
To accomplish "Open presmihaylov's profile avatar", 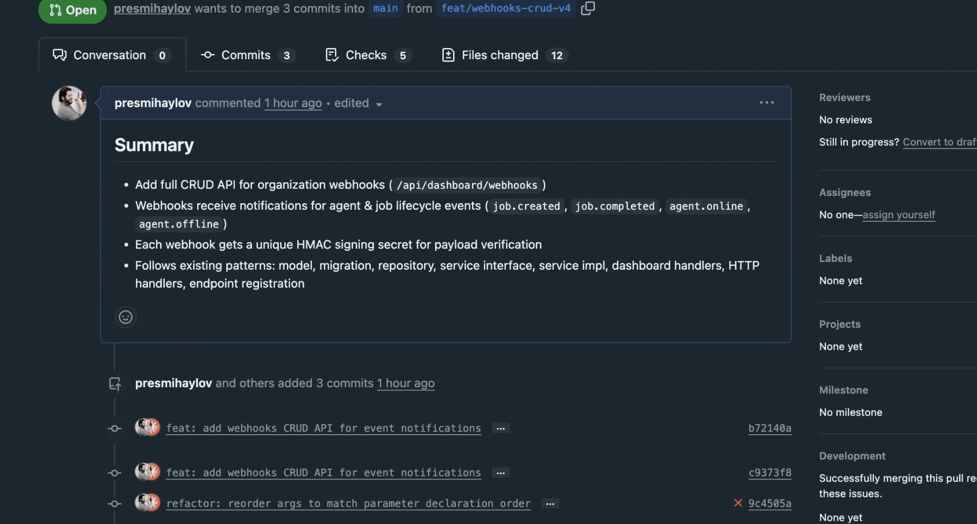I will tap(69, 103).
